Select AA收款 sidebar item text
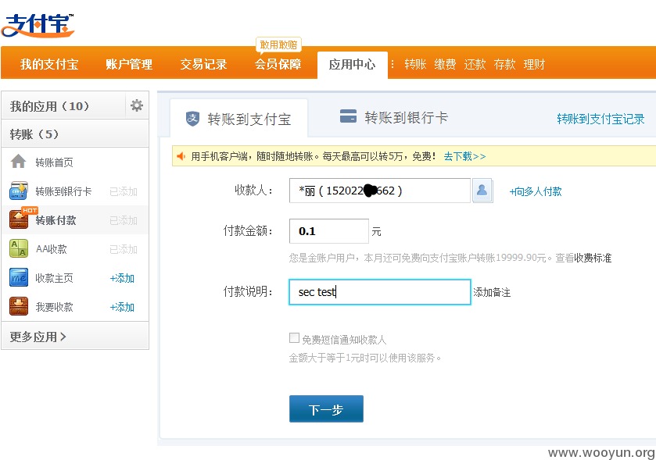Image resolution: width=656 pixels, height=460 pixels. (x=52, y=249)
